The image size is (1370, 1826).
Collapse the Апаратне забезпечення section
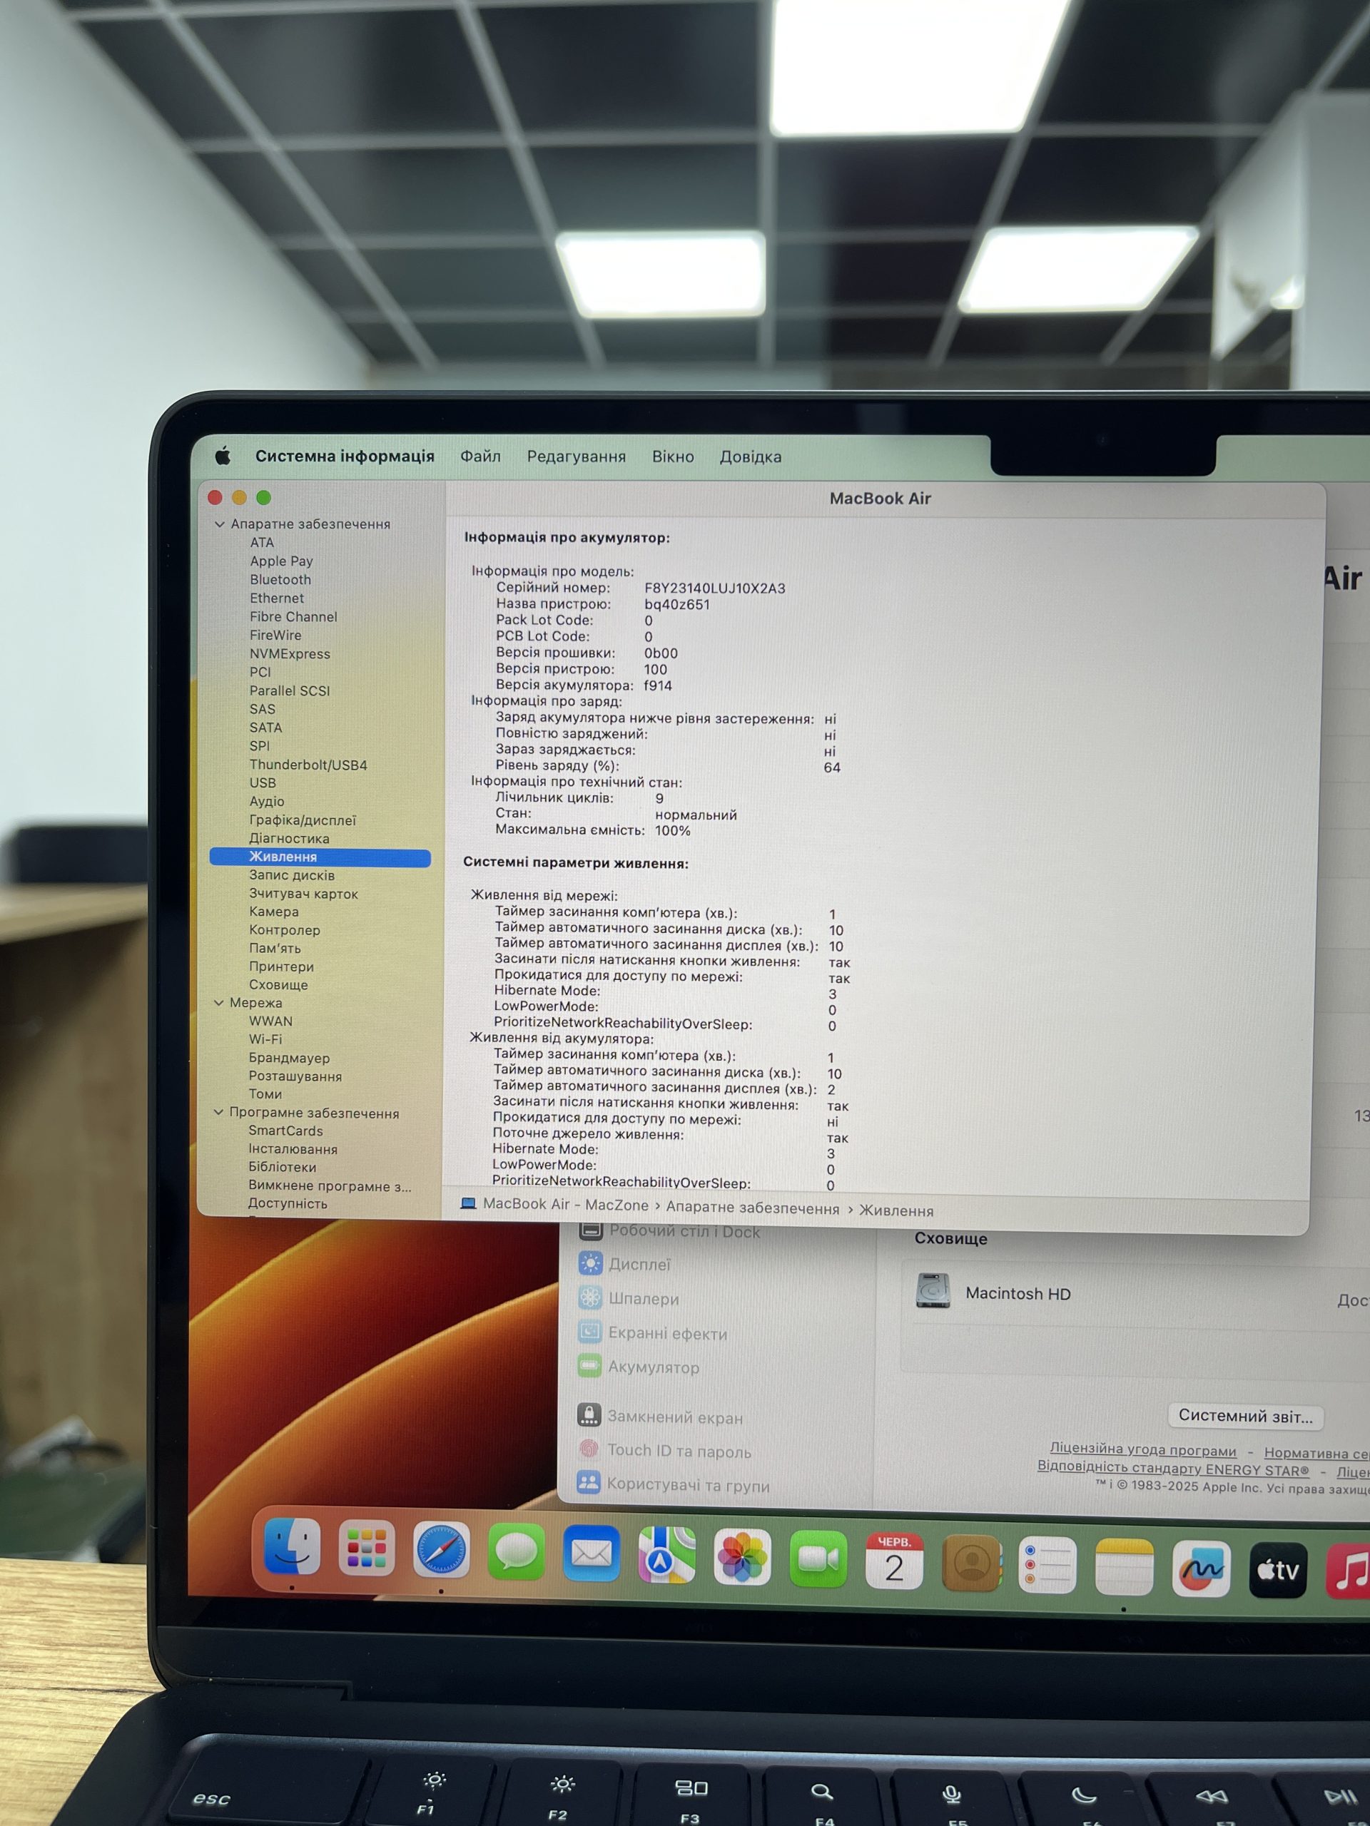point(220,524)
